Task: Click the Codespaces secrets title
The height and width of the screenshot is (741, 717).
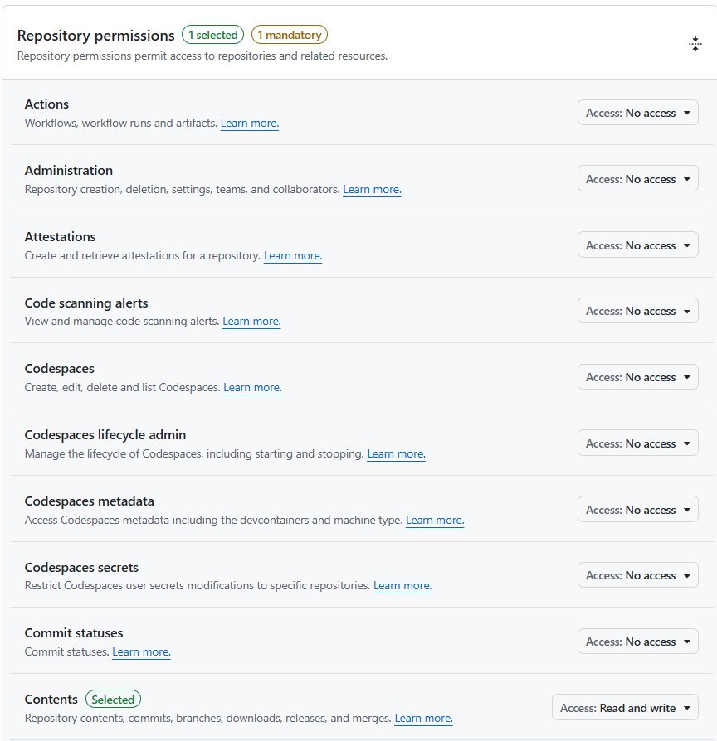Action: (81, 567)
